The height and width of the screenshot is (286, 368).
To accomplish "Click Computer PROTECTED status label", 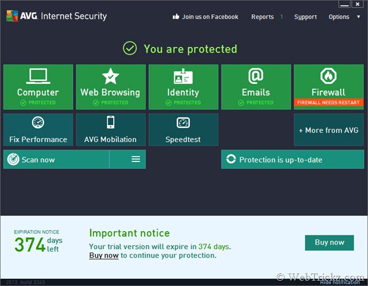I will pyautogui.click(x=38, y=102).
